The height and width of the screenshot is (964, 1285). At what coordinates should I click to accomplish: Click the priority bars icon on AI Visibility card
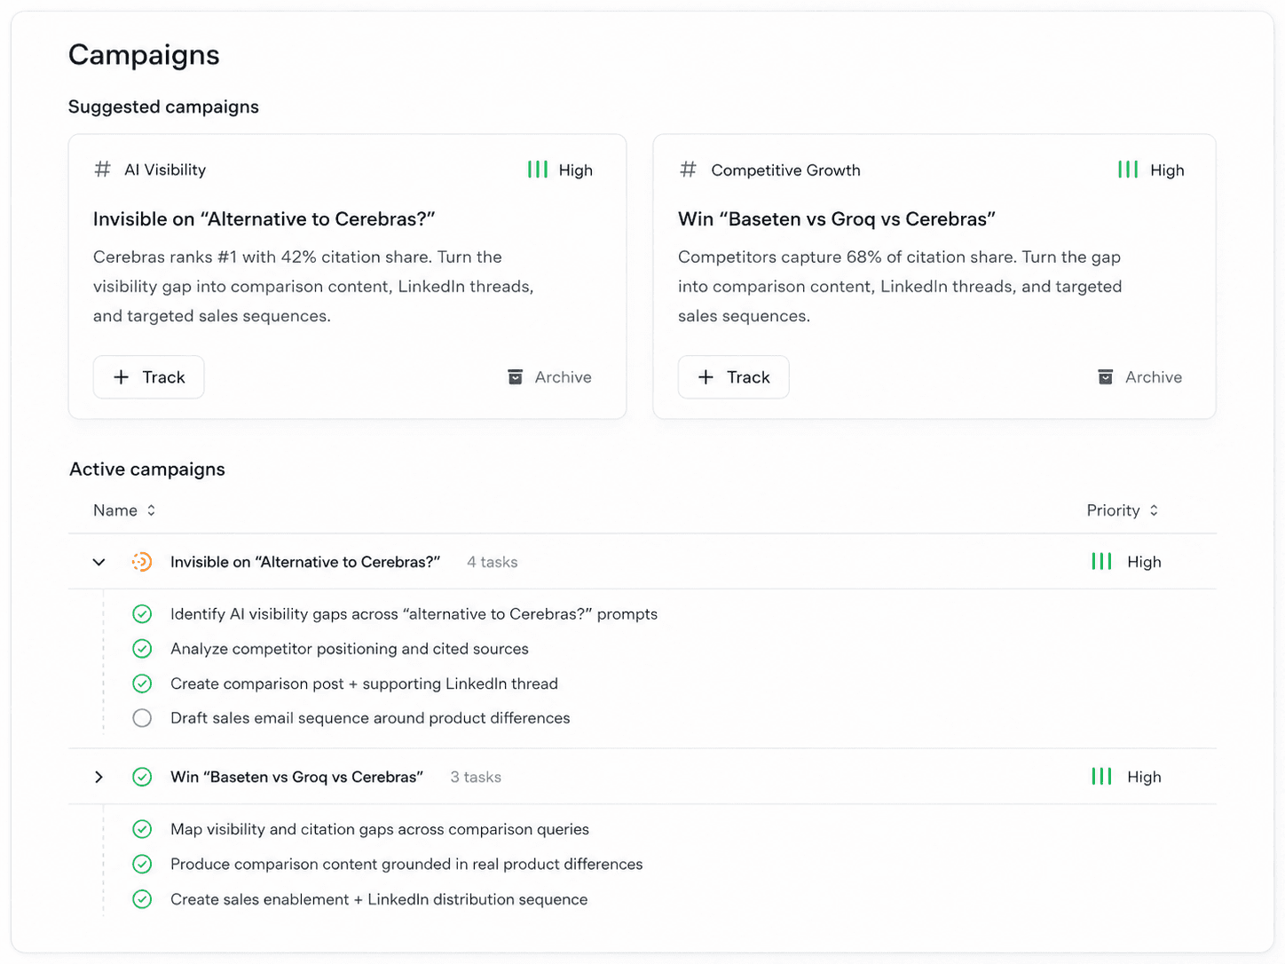[x=538, y=170]
